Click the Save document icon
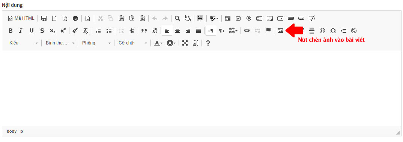This screenshot has height=142, width=403. tap(44, 18)
